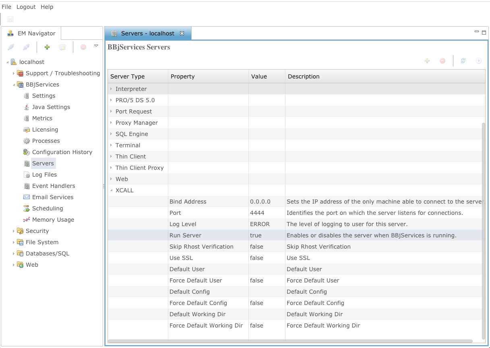The height and width of the screenshot is (348, 490).
Task: Click the Metrics node icon
Action: 27,118
